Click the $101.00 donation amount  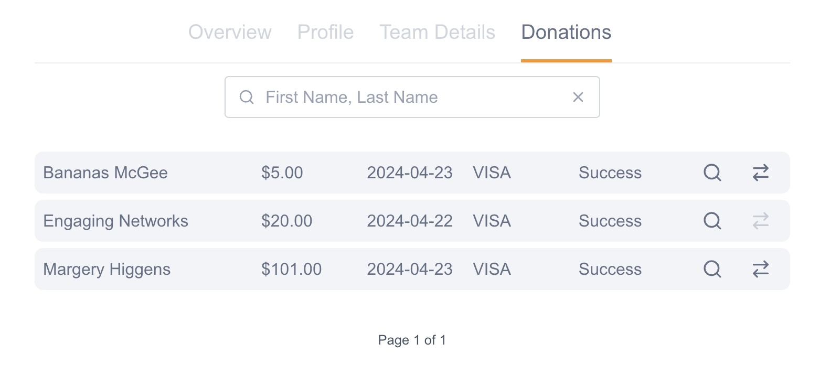click(x=291, y=269)
